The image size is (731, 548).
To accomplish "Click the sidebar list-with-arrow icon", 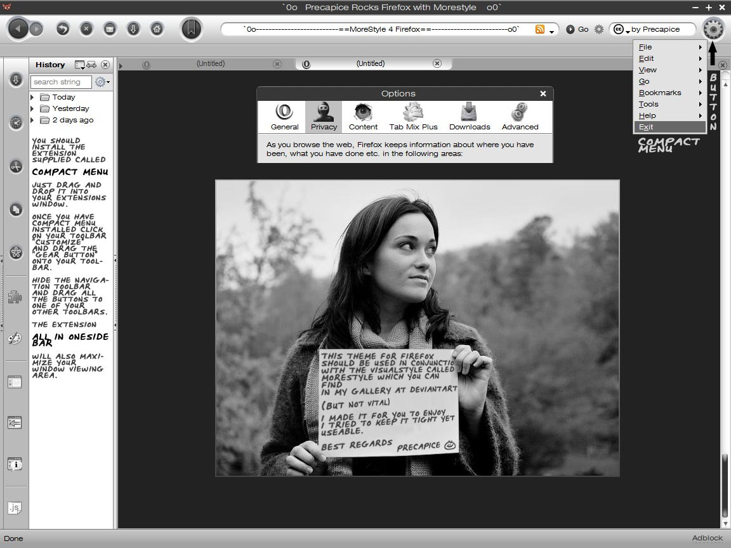I will [x=15, y=422].
